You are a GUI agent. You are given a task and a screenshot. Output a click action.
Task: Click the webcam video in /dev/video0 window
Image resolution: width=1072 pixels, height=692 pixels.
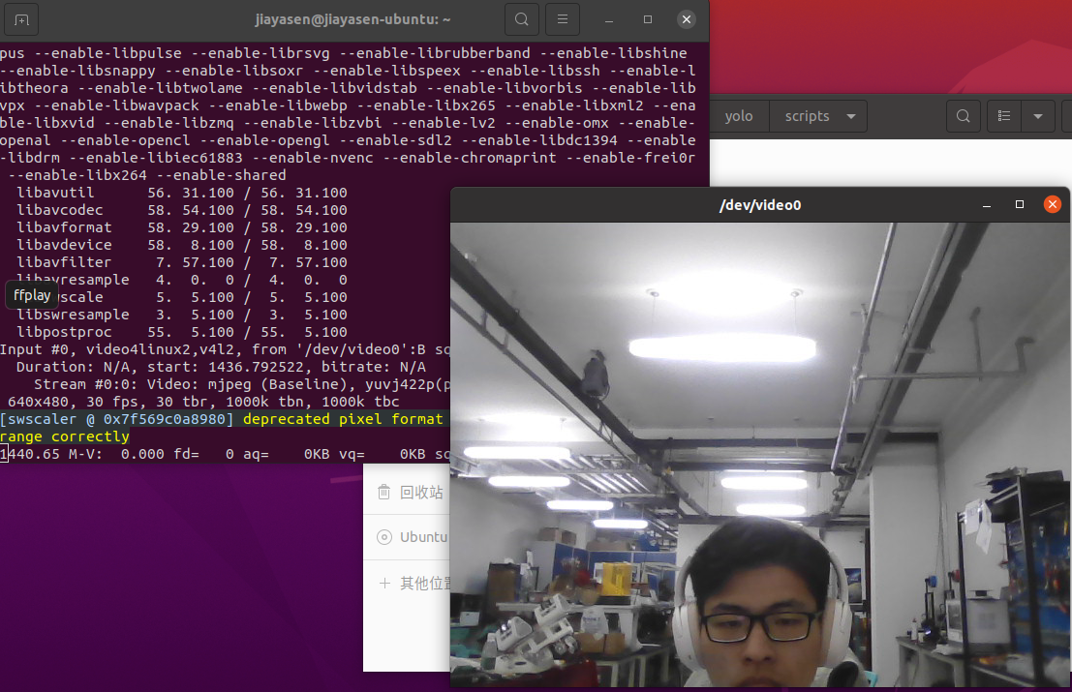pyautogui.click(x=759, y=454)
